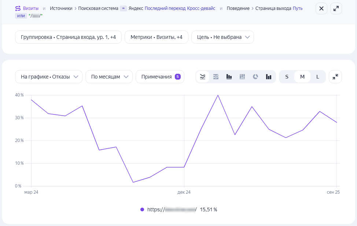This screenshot has width=357, height=226.
Task: Select the rightmost column chart icon
Action: tap(269, 77)
